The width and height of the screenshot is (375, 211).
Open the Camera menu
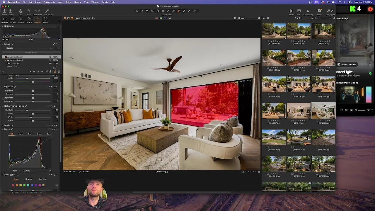coord(78,2)
